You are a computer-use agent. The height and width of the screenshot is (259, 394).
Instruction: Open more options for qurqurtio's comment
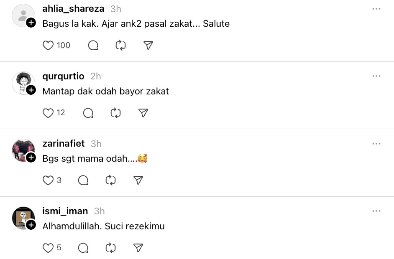click(x=376, y=76)
